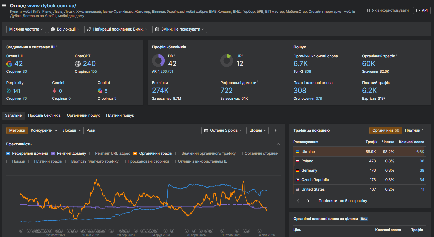Open the hamburger menu icon

tap(4, 6)
